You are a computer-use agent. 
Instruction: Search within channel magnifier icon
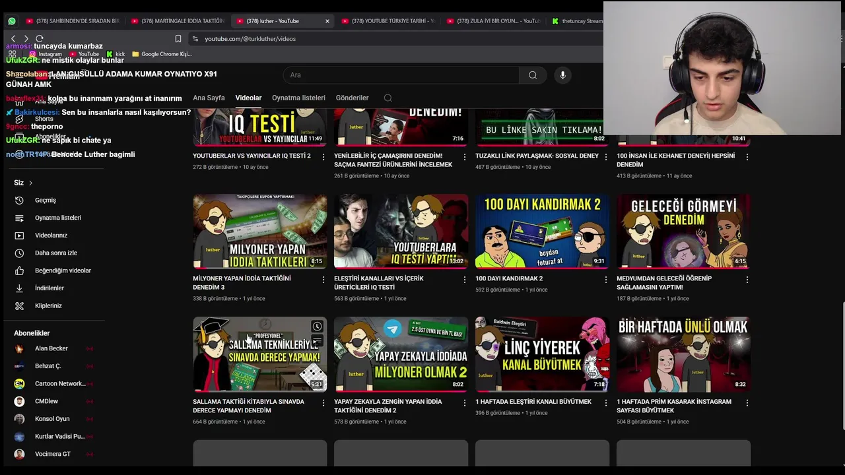388,98
